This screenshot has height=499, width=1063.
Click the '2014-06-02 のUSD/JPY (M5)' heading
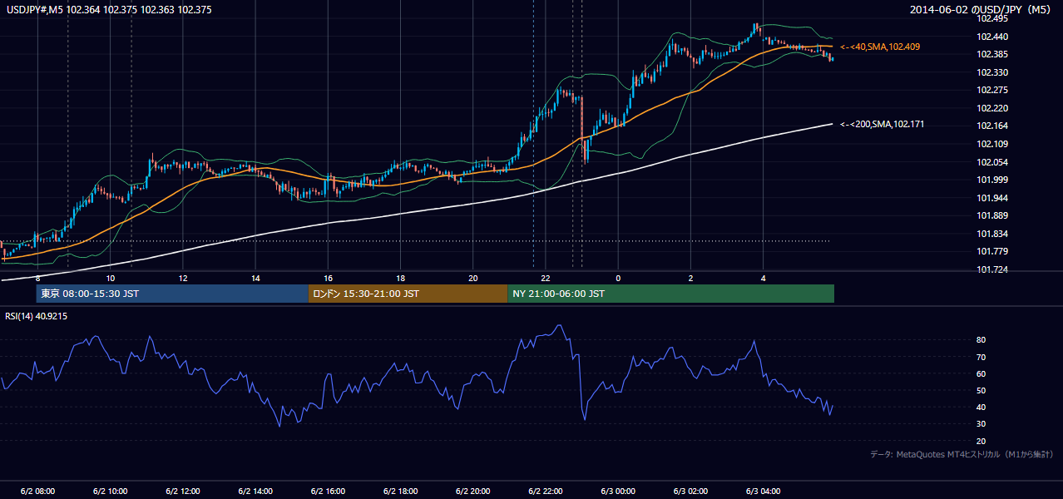(981, 9)
